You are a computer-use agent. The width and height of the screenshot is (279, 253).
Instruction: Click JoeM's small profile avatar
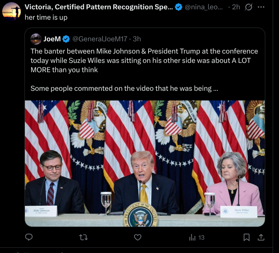click(x=36, y=39)
